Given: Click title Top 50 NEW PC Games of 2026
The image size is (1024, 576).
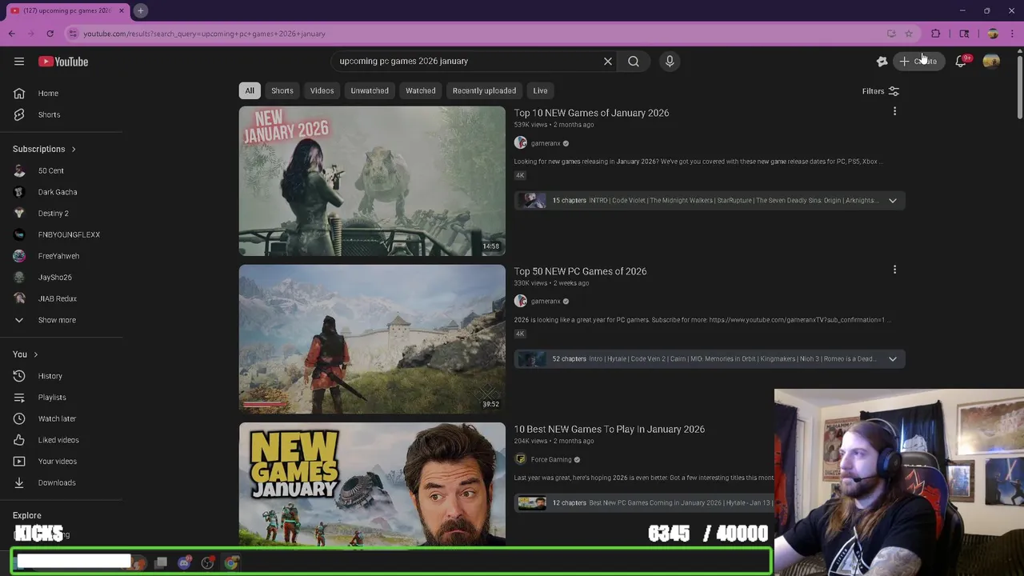Looking at the screenshot, I should (580, 271).
